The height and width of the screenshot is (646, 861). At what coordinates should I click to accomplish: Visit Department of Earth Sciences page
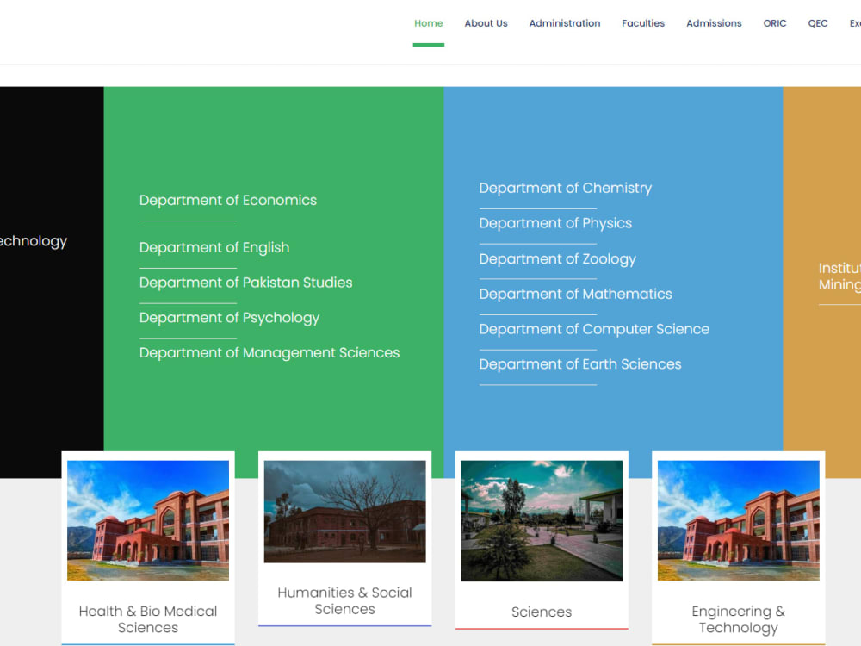pyautogui.click(x=579, y=364)
